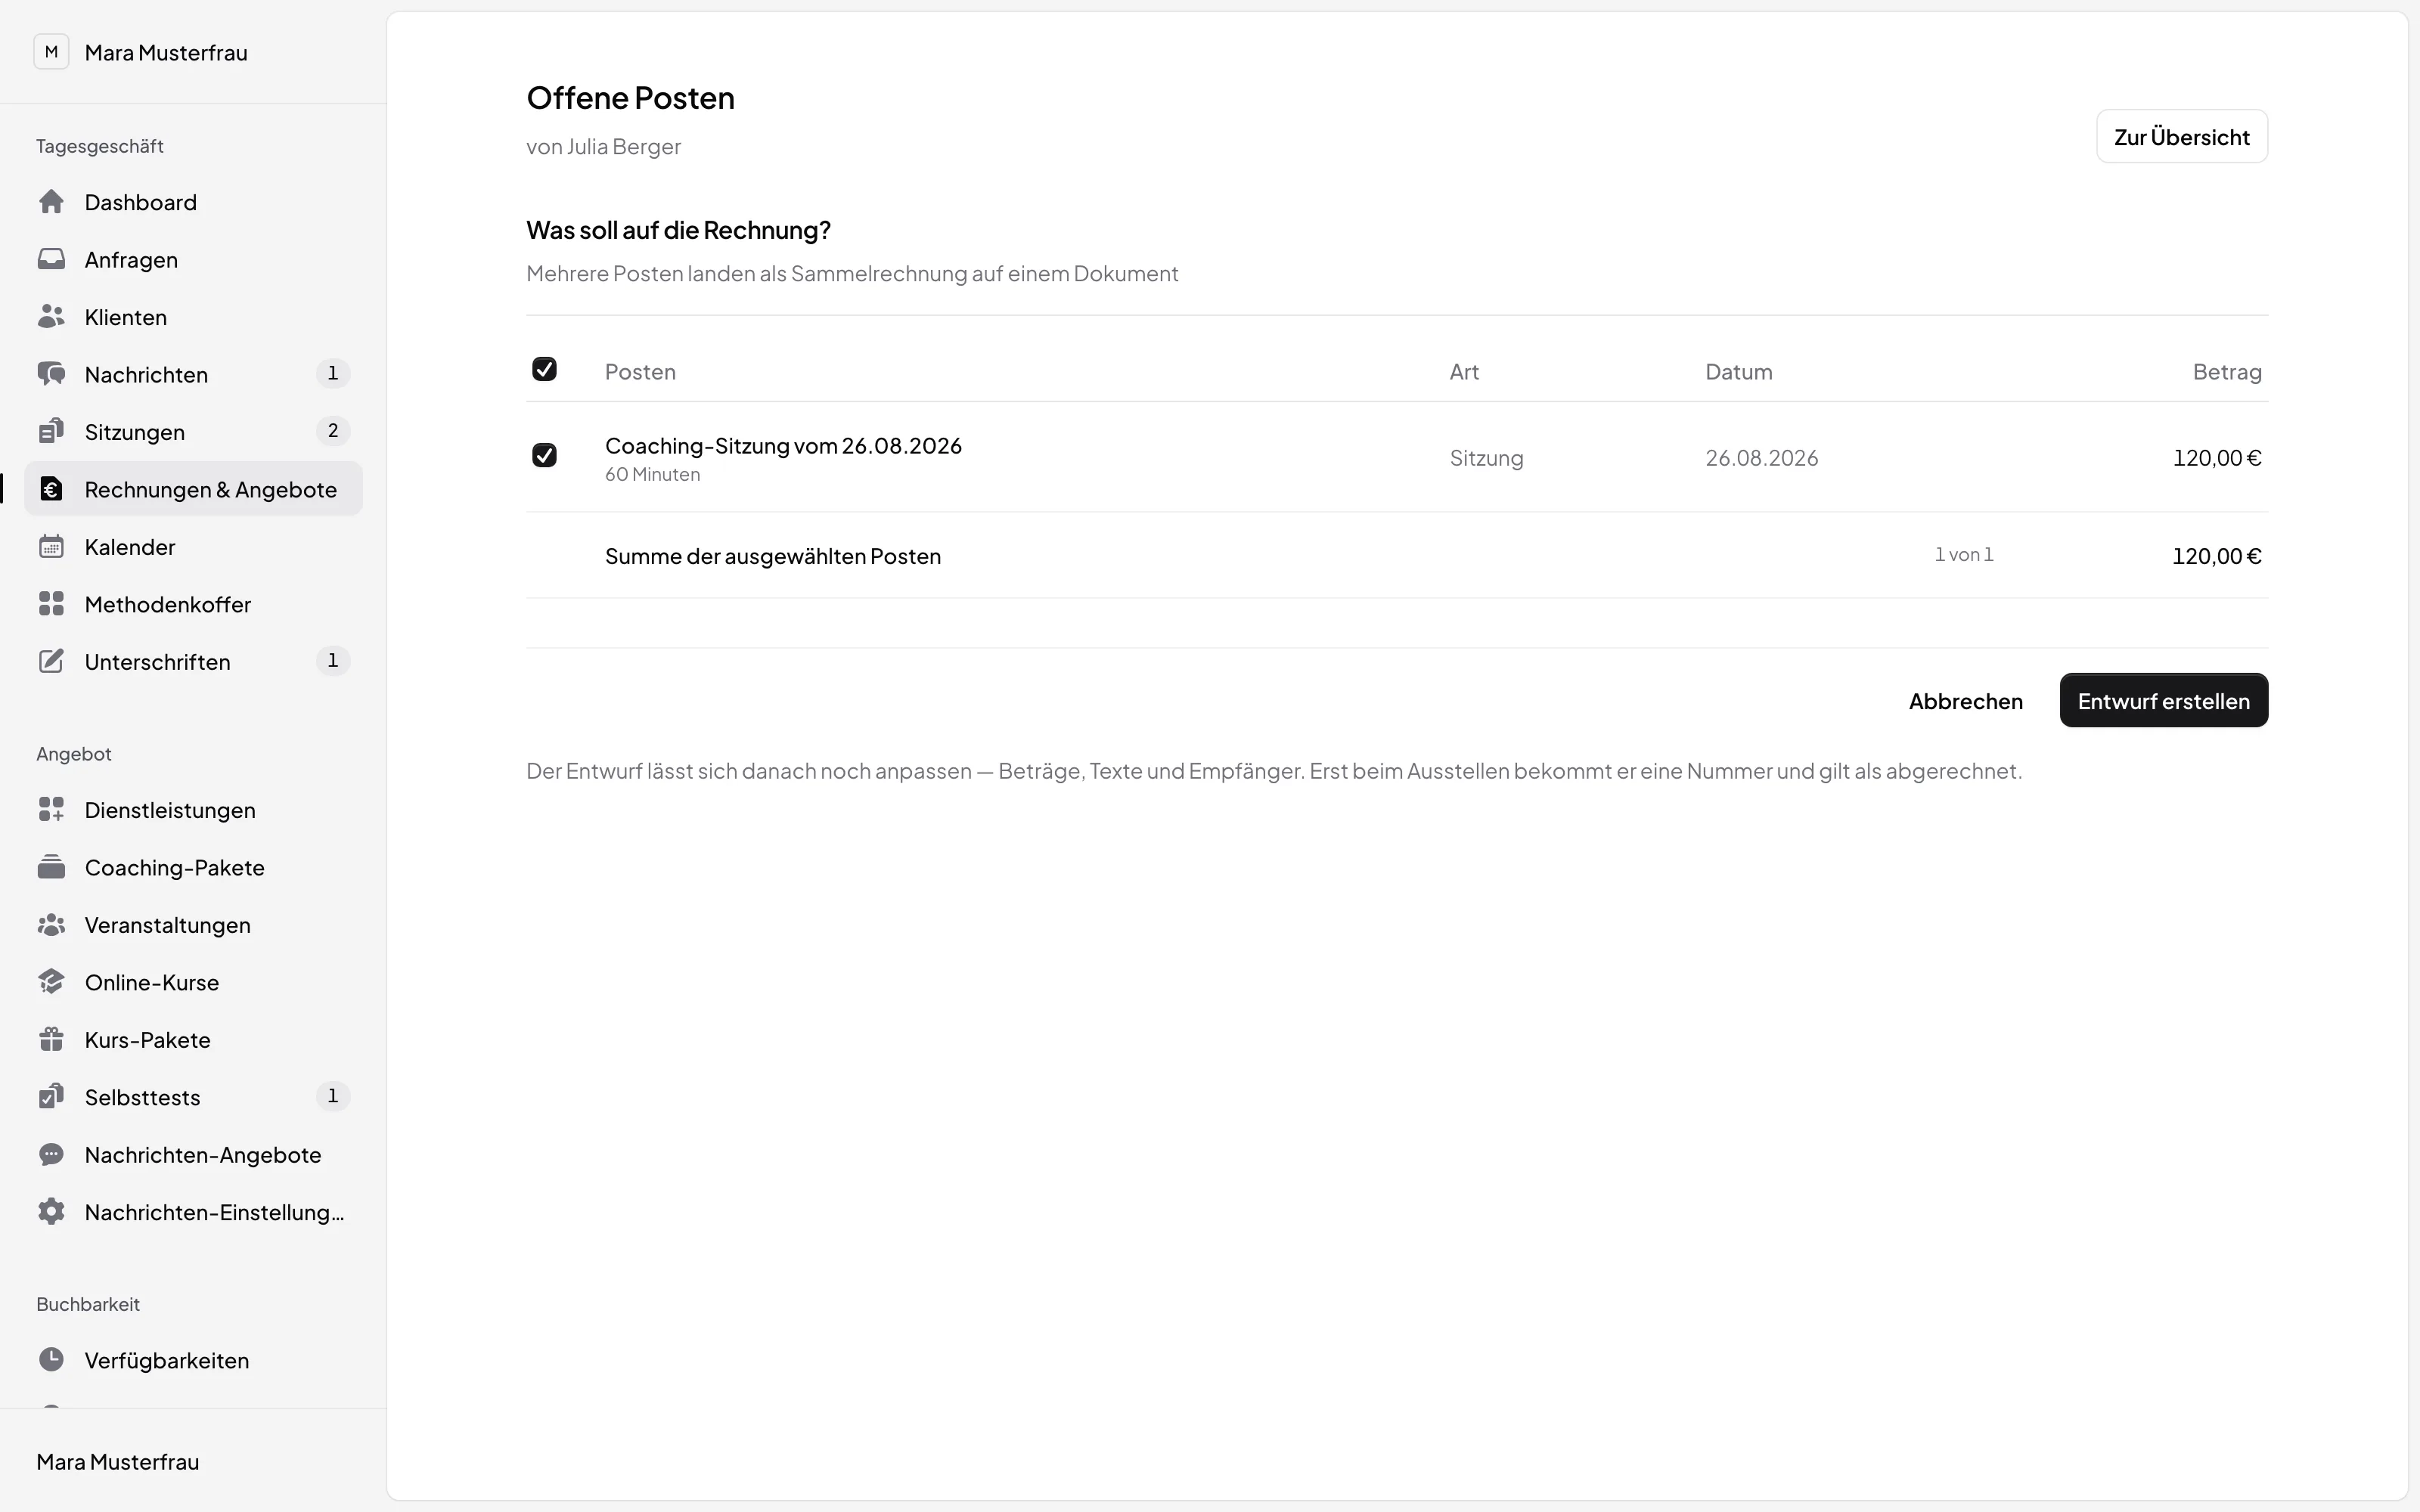Go to Anfragen
2420x1512 pixels.
click(193, 260)
